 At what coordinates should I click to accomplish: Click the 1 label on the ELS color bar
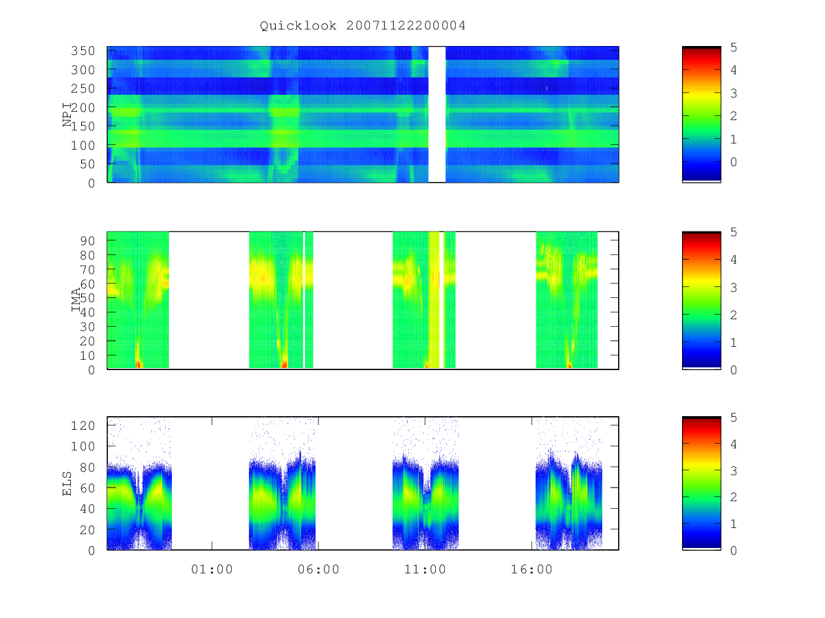pos(734,524)
